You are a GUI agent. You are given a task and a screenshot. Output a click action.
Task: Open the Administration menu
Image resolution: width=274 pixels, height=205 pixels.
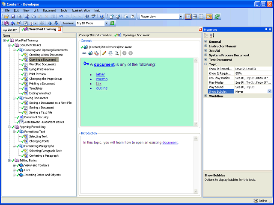click(x=81, y=10)
